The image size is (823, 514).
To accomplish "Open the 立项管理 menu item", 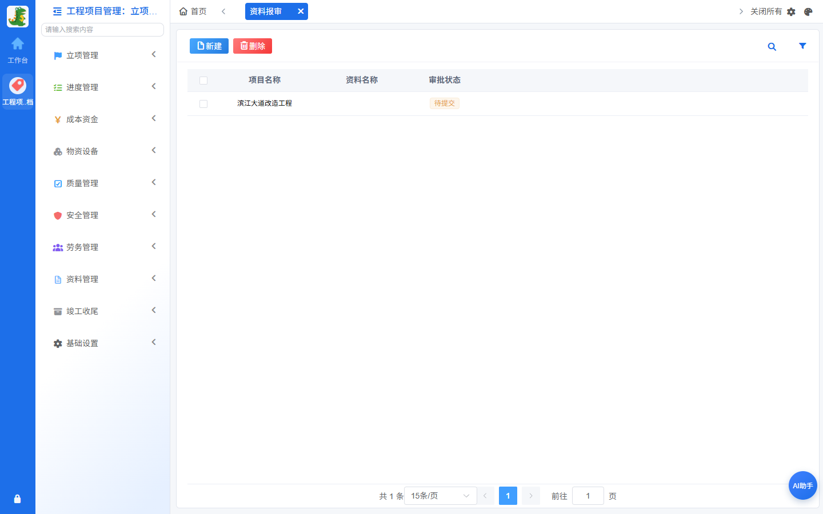I will click(x=103, y=55).
